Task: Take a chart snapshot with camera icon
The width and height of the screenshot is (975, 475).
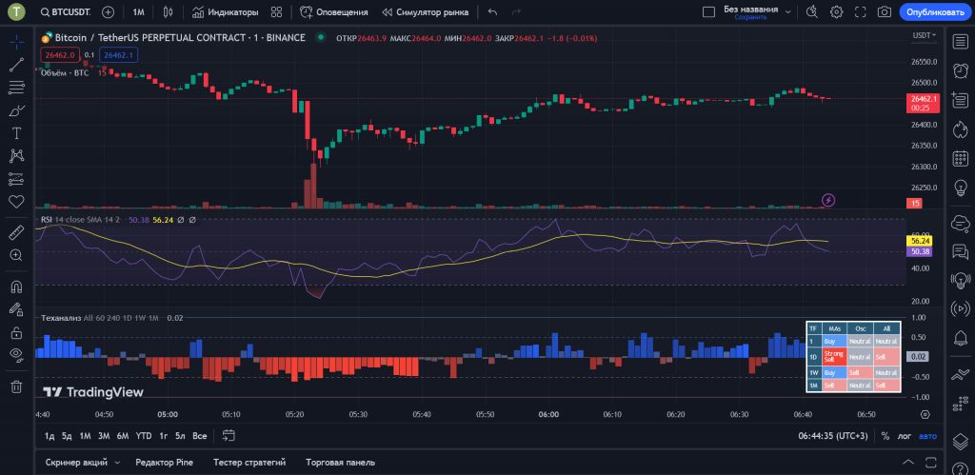Action: click(884, 12)
